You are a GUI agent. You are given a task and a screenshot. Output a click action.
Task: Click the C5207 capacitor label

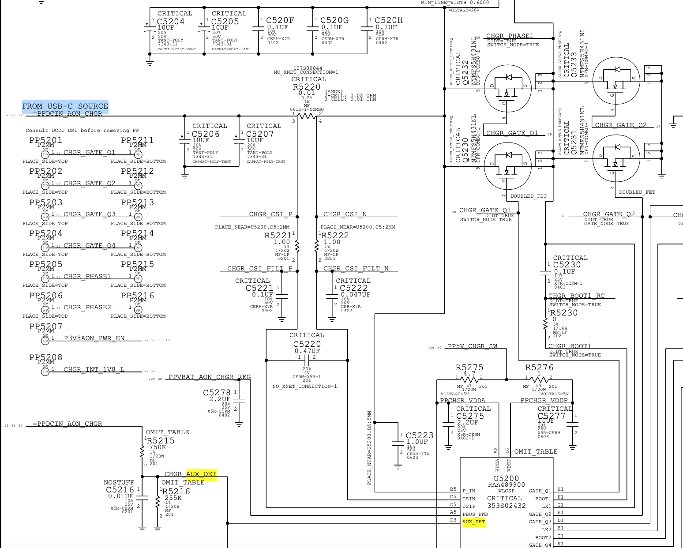[x=260, y=134]
